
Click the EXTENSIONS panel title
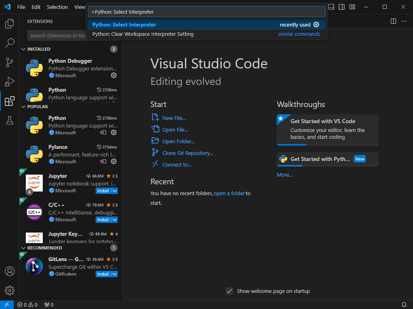tap(40, 21)
